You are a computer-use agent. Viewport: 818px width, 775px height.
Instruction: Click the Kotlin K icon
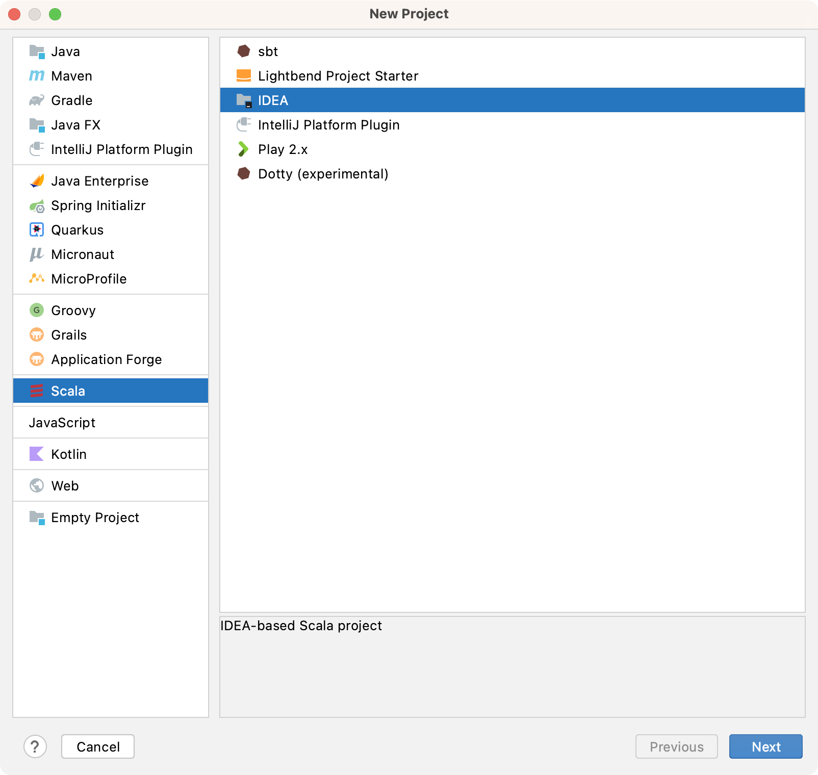pyautogui.click(x=37, y=454)
